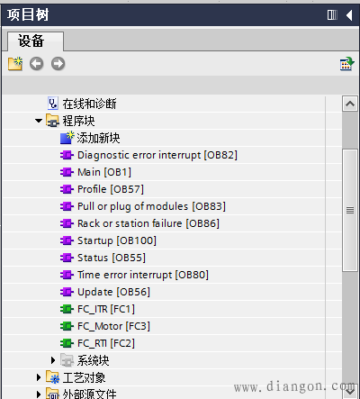
Task: Click the purple Update OB56 block icon
Action: pyautogui.click(x=67, y=292)
